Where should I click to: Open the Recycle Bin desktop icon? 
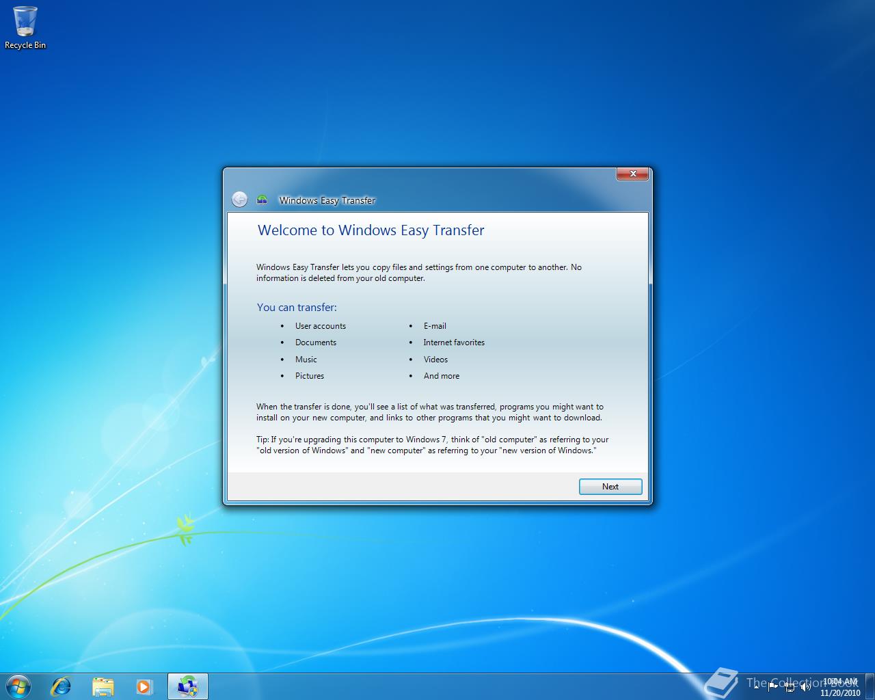click(25, 27)
